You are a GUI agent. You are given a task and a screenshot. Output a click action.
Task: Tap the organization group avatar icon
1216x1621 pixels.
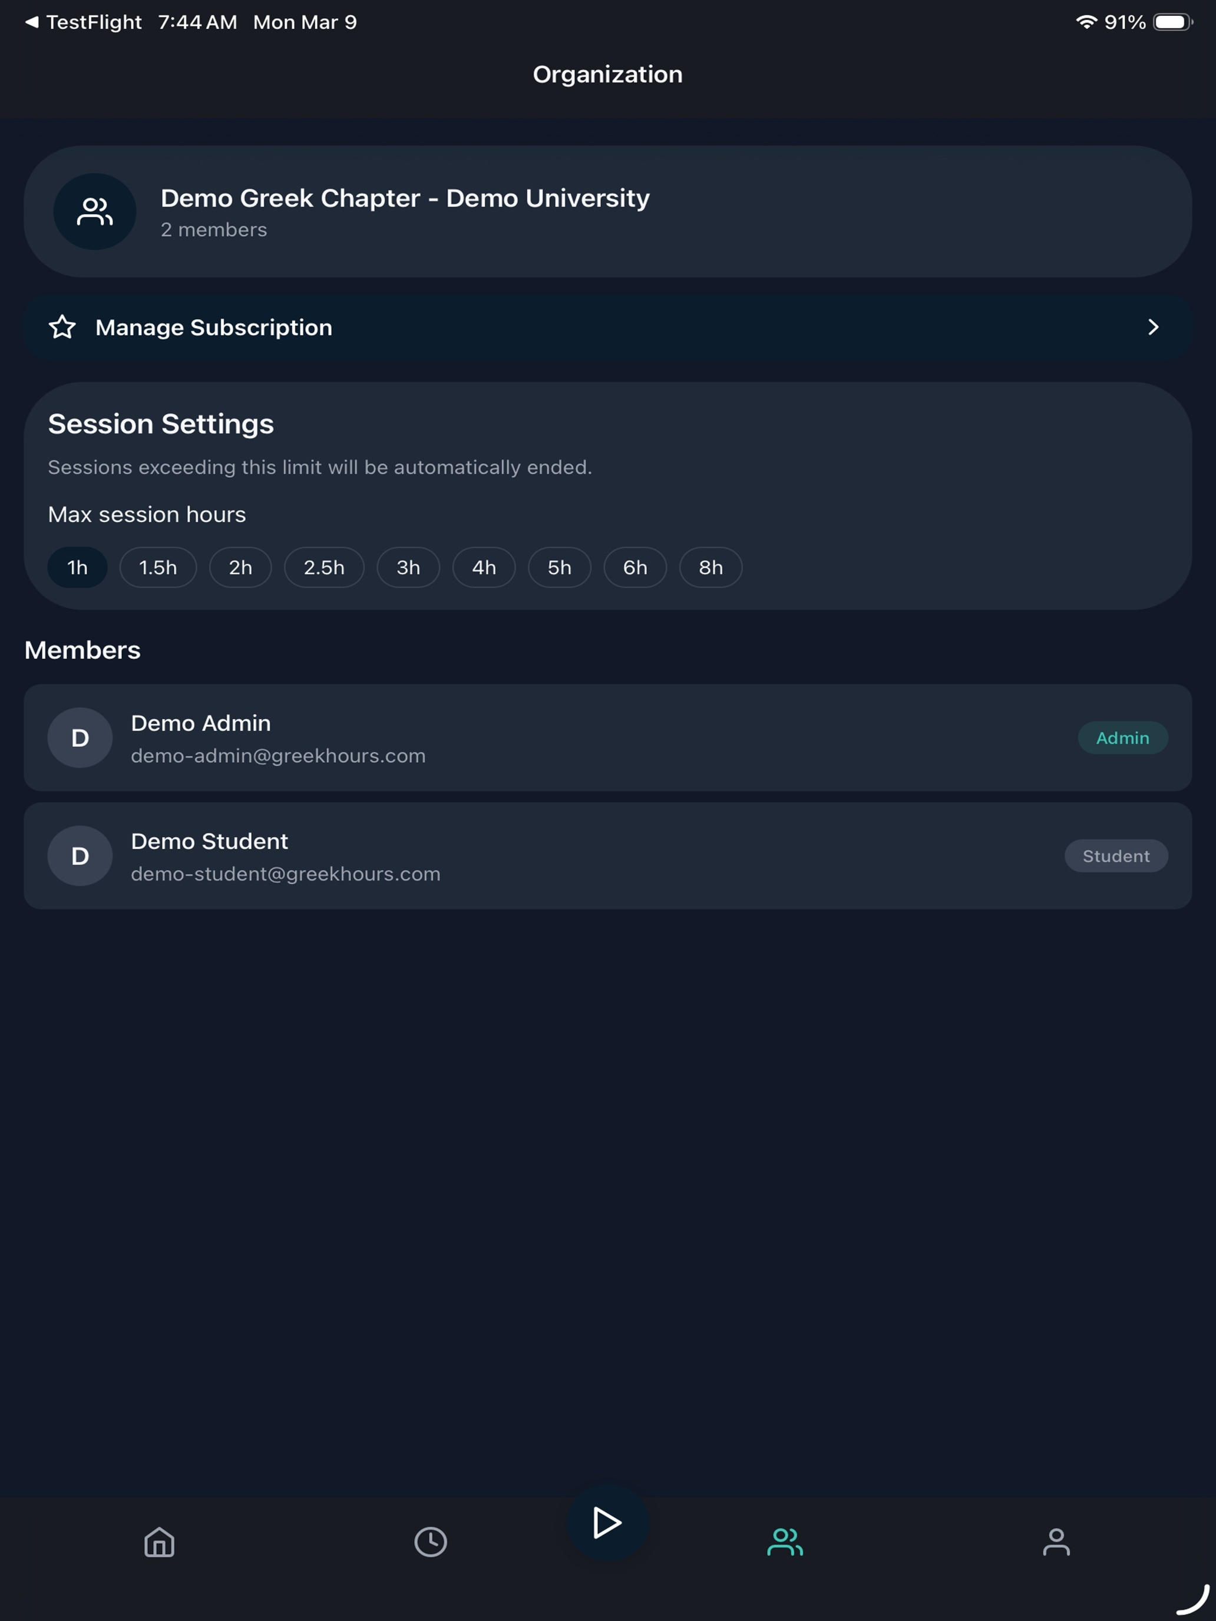point(94,212)
